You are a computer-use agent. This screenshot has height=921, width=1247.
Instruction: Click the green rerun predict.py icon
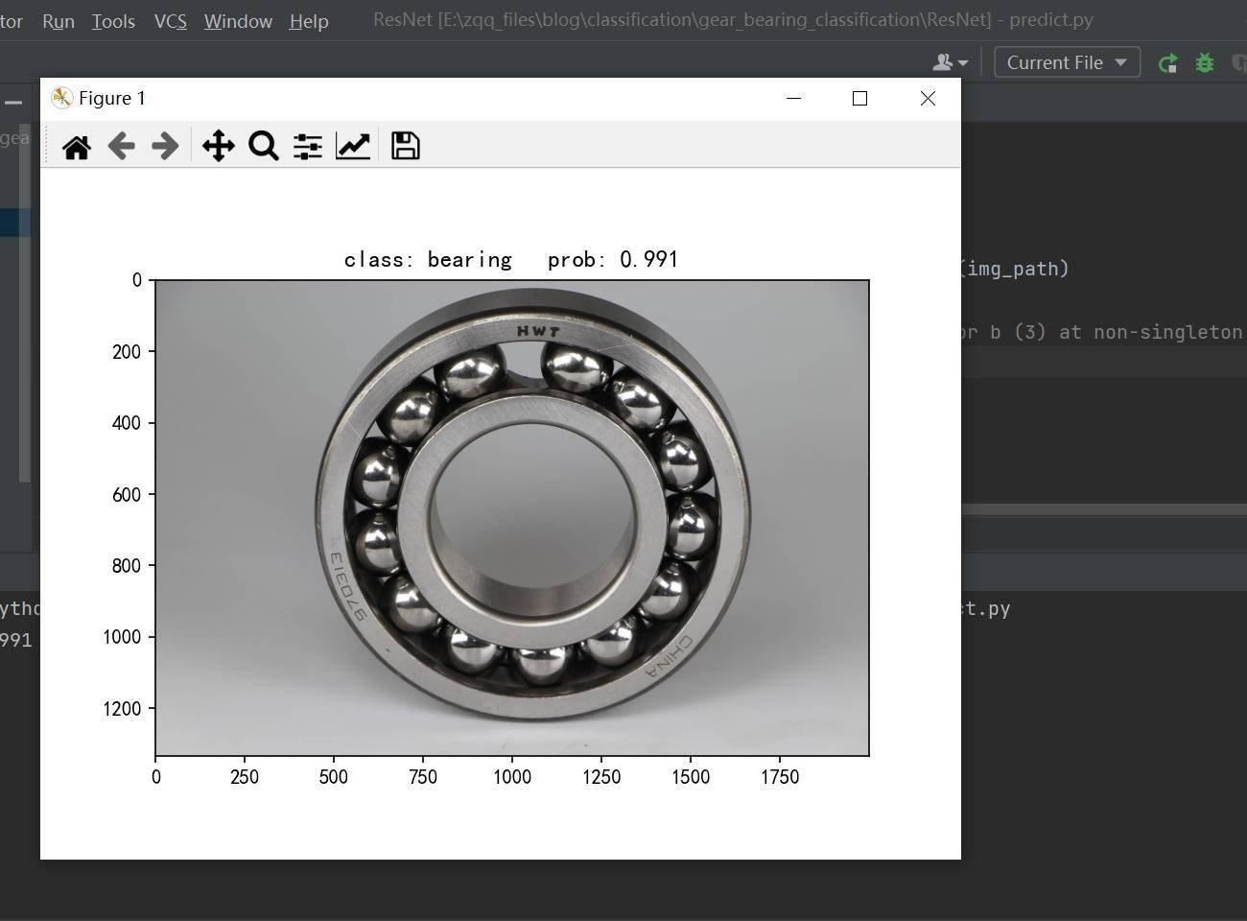coord(1167,63)
